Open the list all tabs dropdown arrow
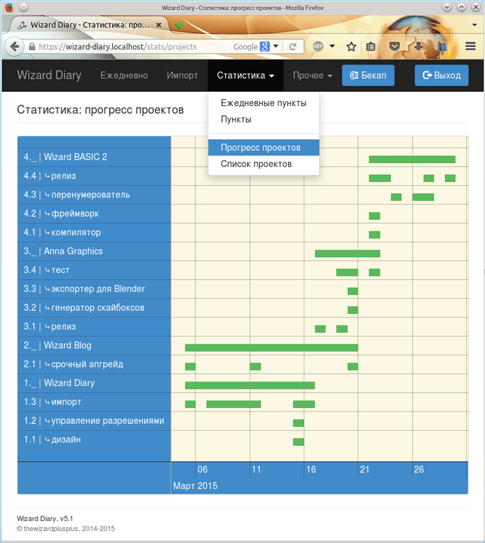The image size is (485, 543). tap(474, 25)
